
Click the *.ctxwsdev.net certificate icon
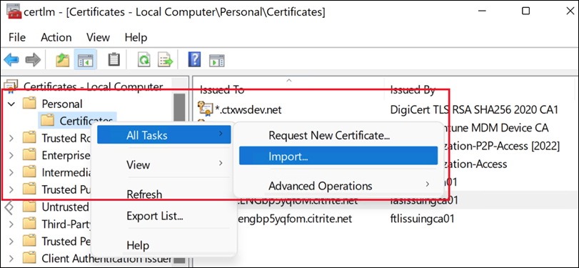[x=205, y=109]
